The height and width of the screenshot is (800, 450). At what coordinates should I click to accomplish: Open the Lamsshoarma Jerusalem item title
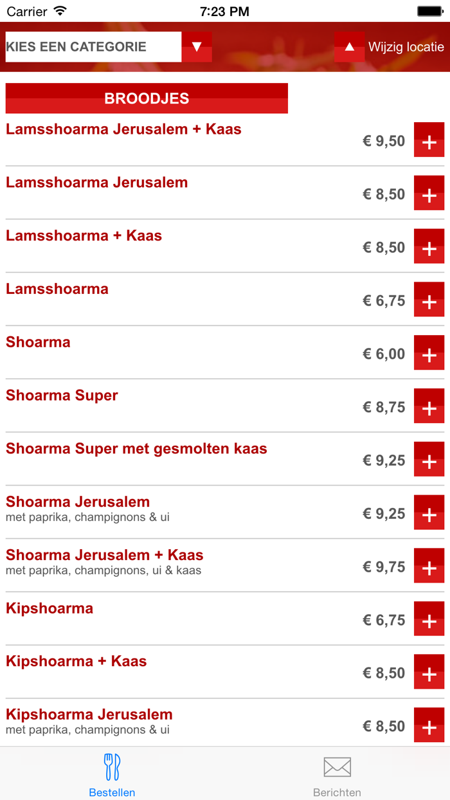[x=97, y=183]
